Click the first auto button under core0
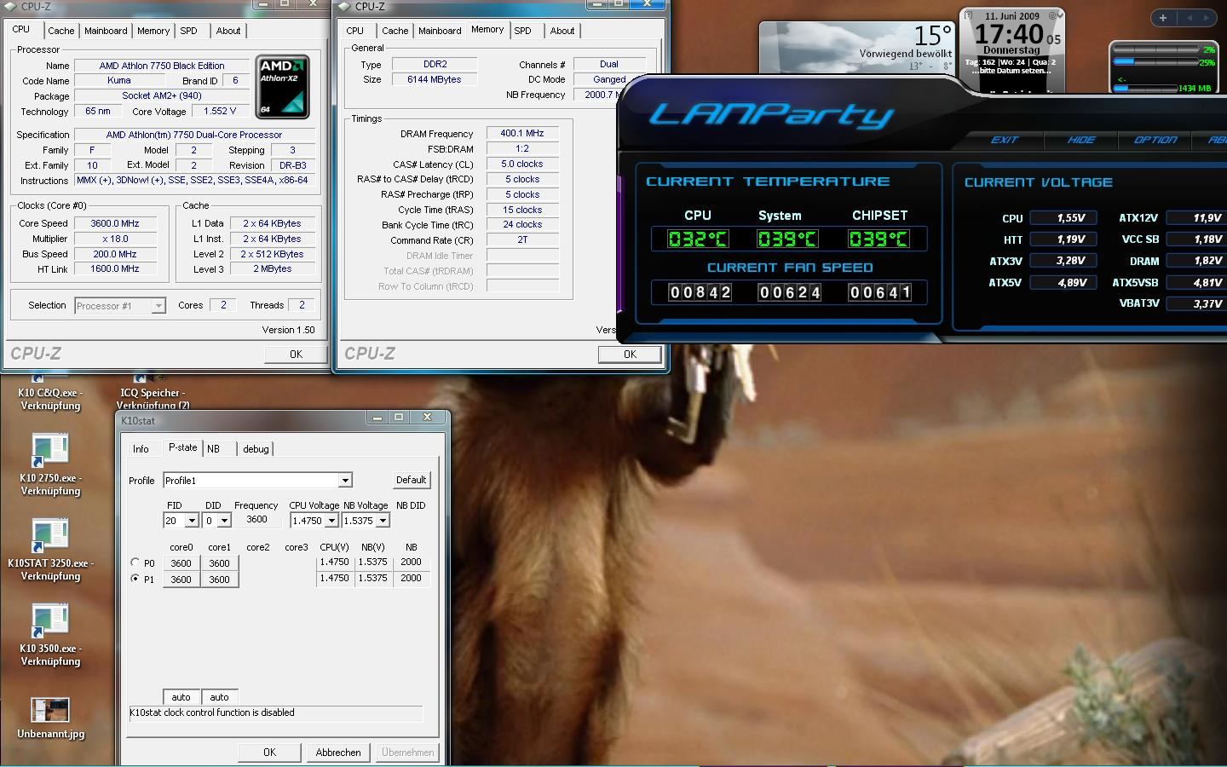 pos(181,697)
